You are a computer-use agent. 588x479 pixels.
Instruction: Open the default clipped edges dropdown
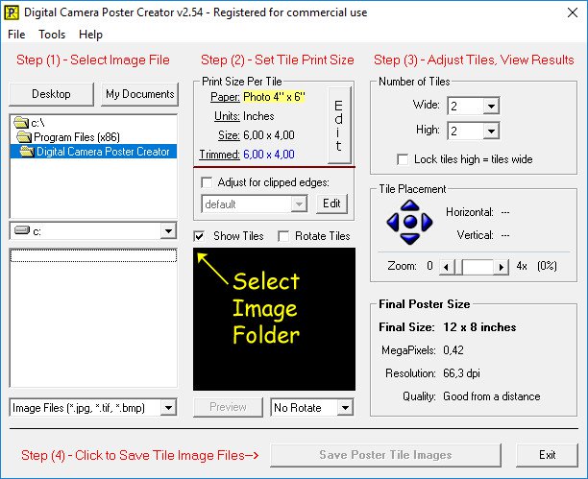(x=299, y=204)
